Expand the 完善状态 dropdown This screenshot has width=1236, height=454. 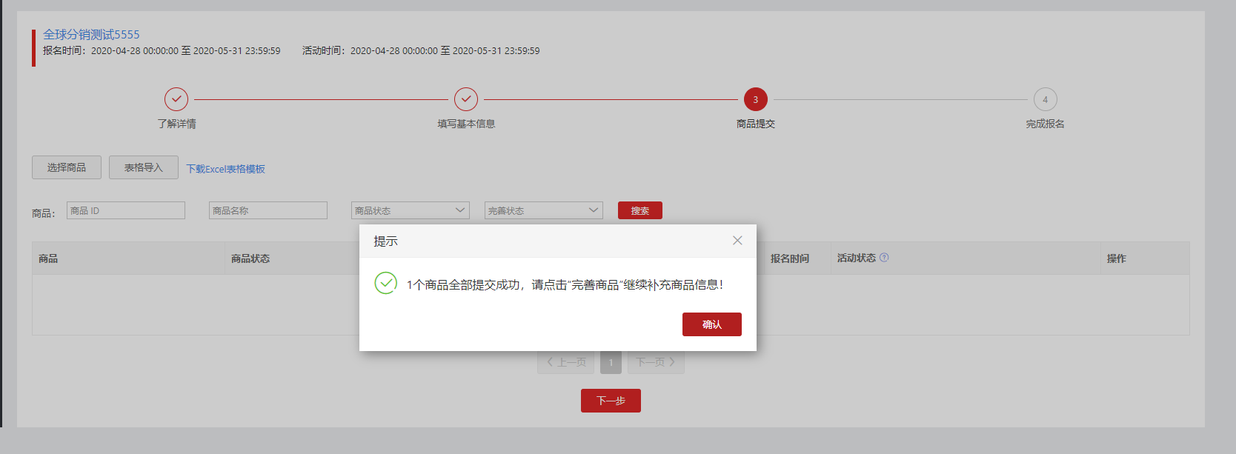coord(543,210)
